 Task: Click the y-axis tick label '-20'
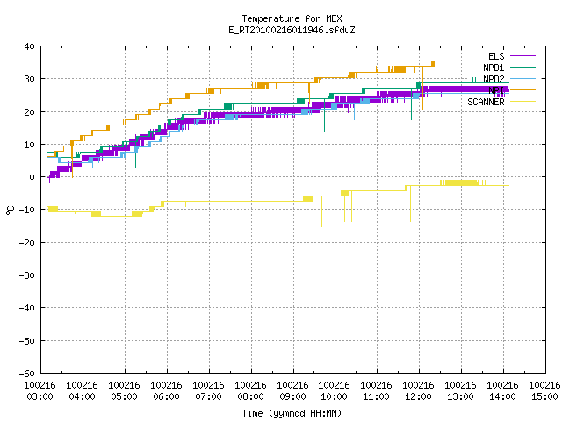click(27, 243)
